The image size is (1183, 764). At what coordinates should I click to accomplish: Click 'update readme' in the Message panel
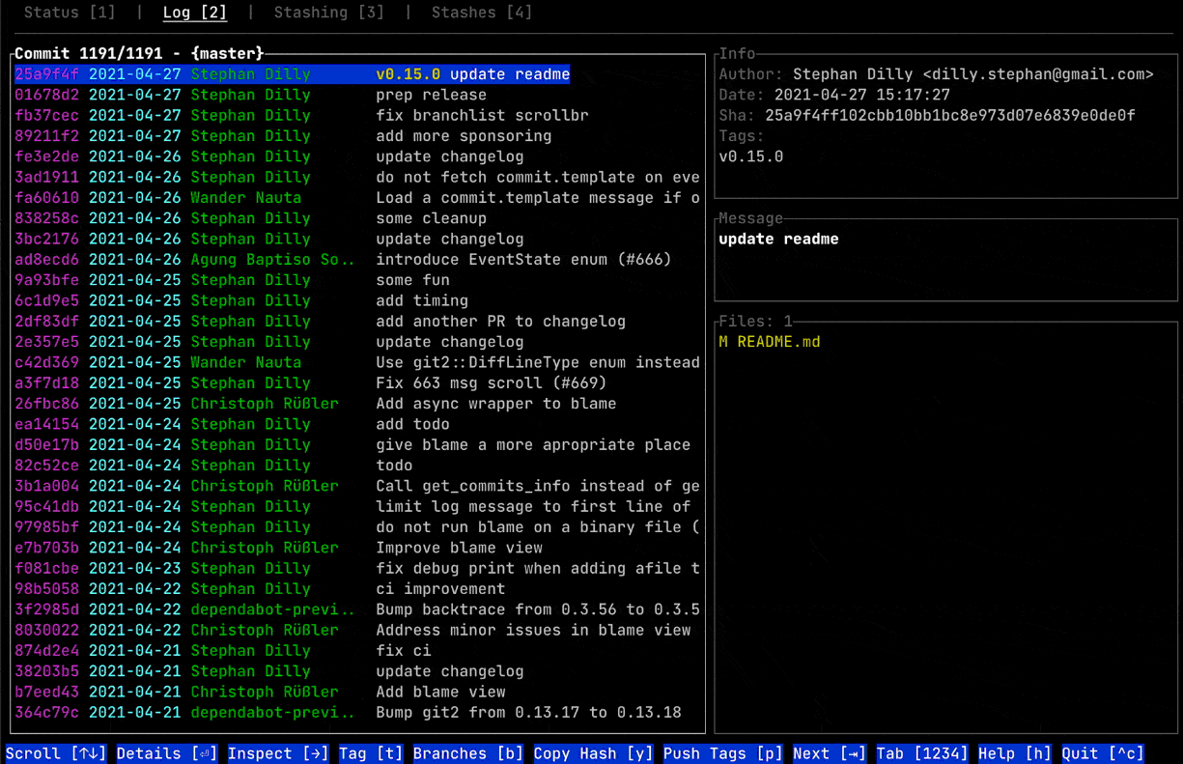point(777,239)
